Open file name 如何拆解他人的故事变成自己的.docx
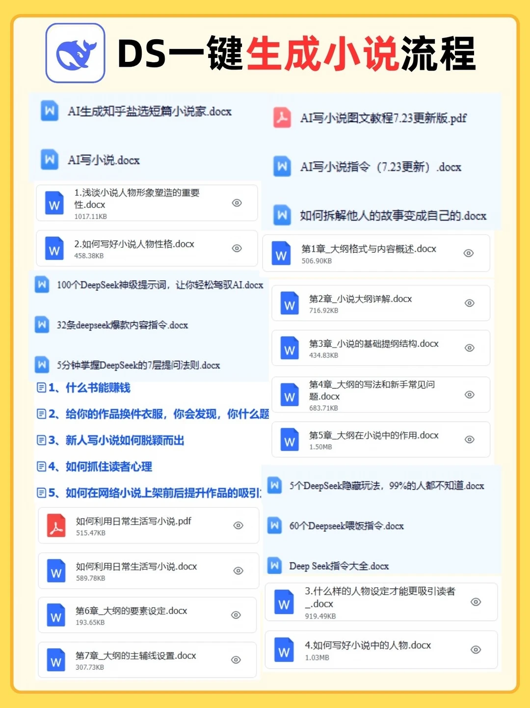530x708 pixels. click(x=393, y=215)
